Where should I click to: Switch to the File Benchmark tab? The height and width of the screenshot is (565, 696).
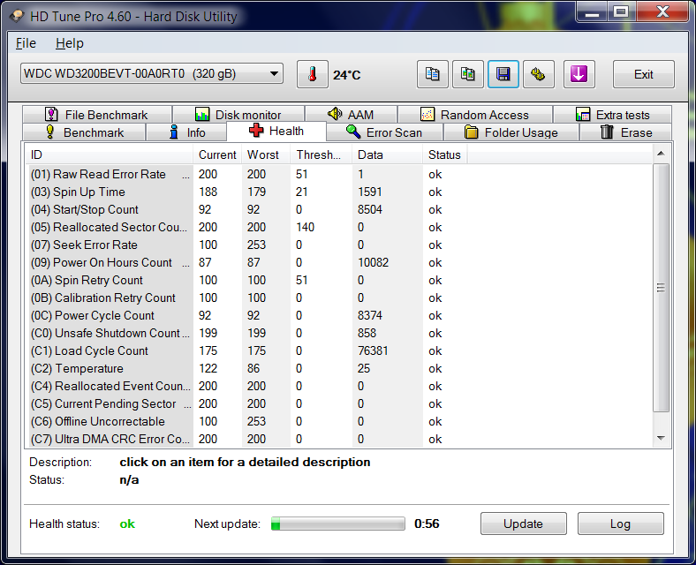click(x=97, y=115)
